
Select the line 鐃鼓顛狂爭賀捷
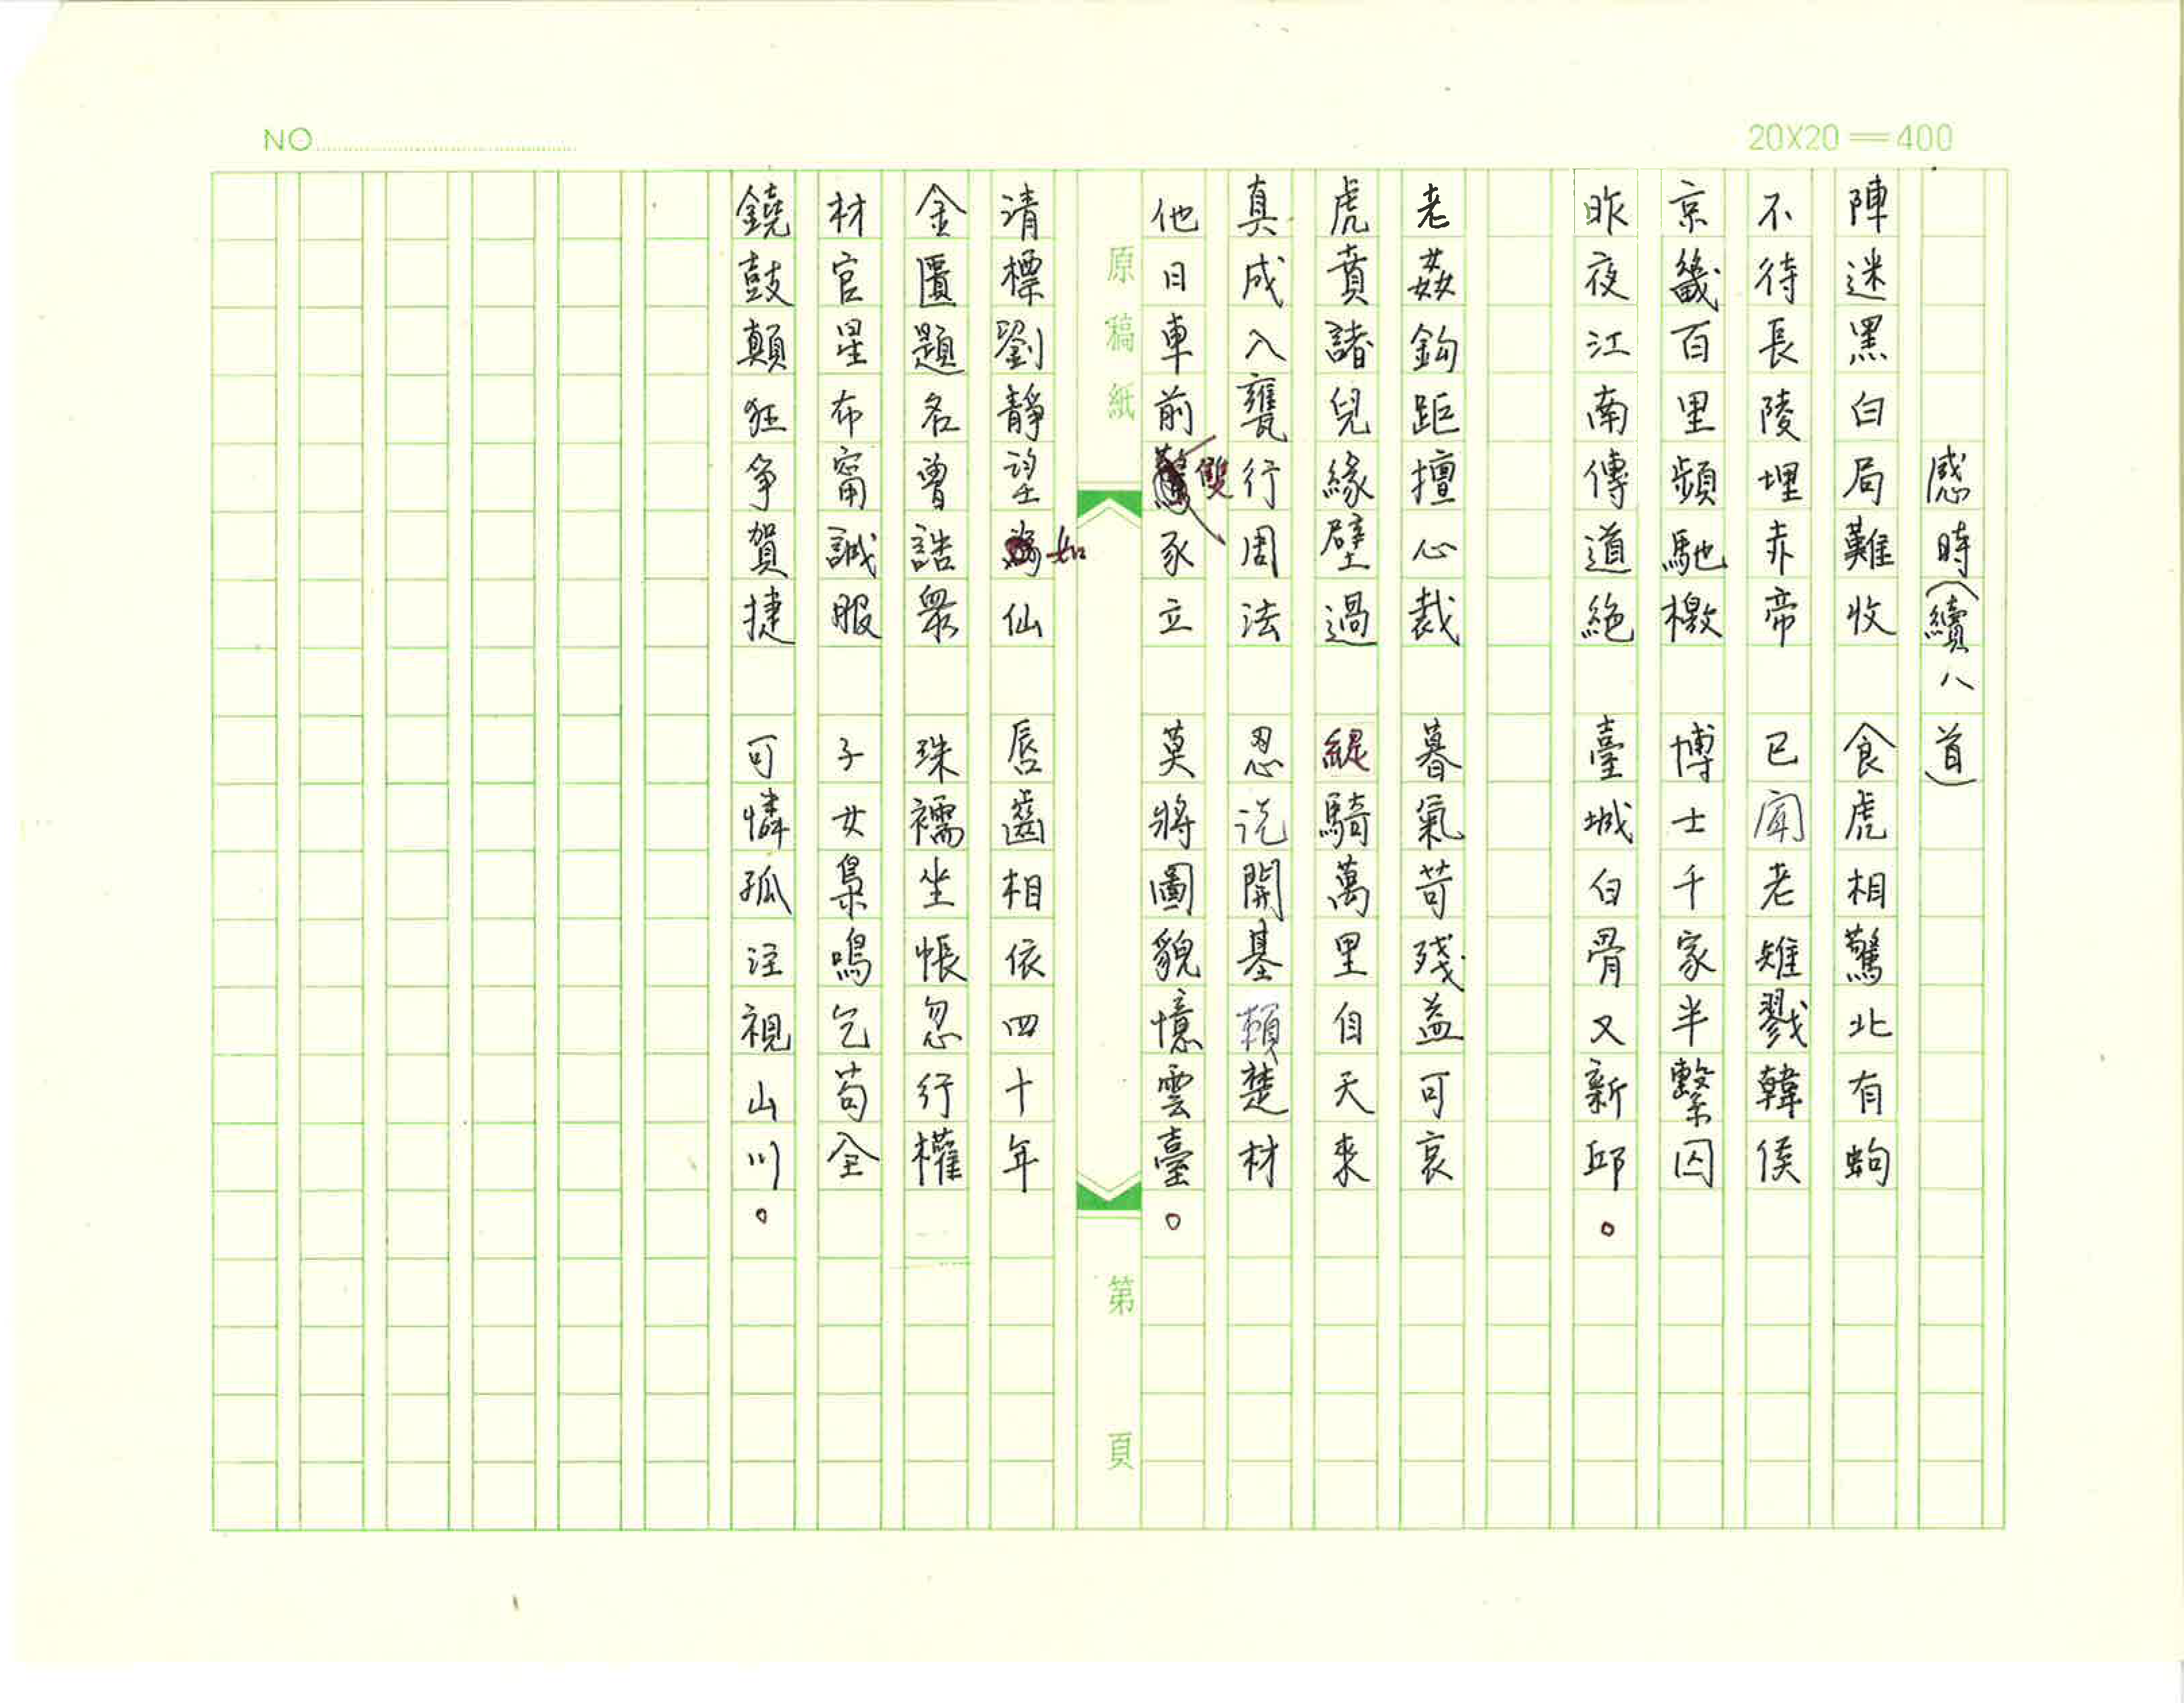coord(764,413)
